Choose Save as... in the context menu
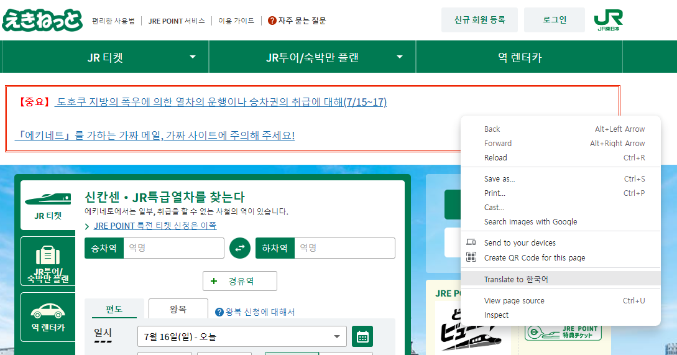This screenshot has height=355, width=677. click(560, 179)
